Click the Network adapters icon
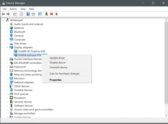 pos(11,82)
